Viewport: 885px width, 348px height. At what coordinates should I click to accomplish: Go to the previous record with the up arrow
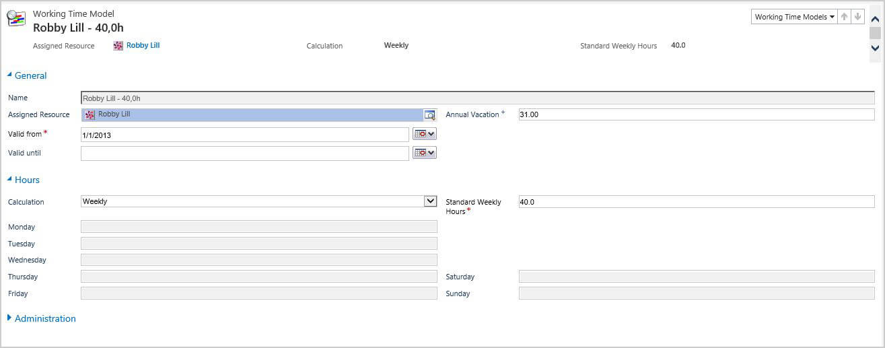pyautogui.click(x=844, y=17)
